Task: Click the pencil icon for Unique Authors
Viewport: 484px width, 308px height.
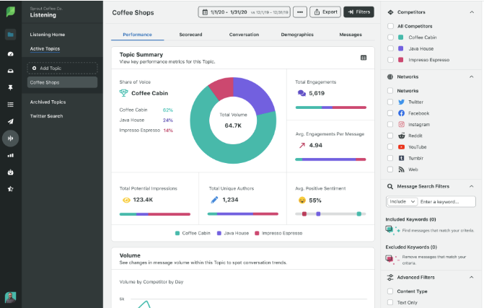Action: [x=214, y=200]
